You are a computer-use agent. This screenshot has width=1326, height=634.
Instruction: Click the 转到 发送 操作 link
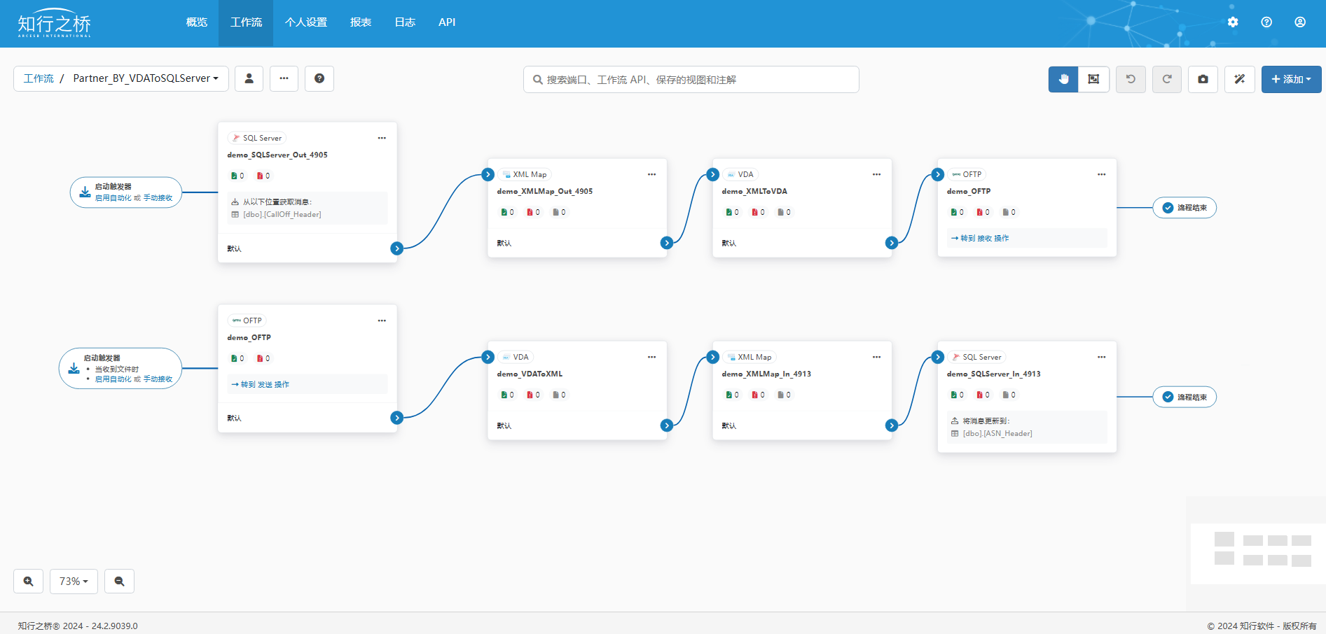point(260,384)
